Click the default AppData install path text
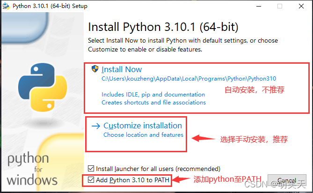The image size is (313, 193). pyautogui.click(x=170, y=79)
